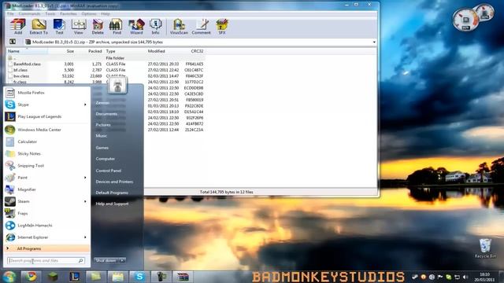Open Control Panel from Start menu
Viewport: 504px width, 283px height.
click(109, 171)
